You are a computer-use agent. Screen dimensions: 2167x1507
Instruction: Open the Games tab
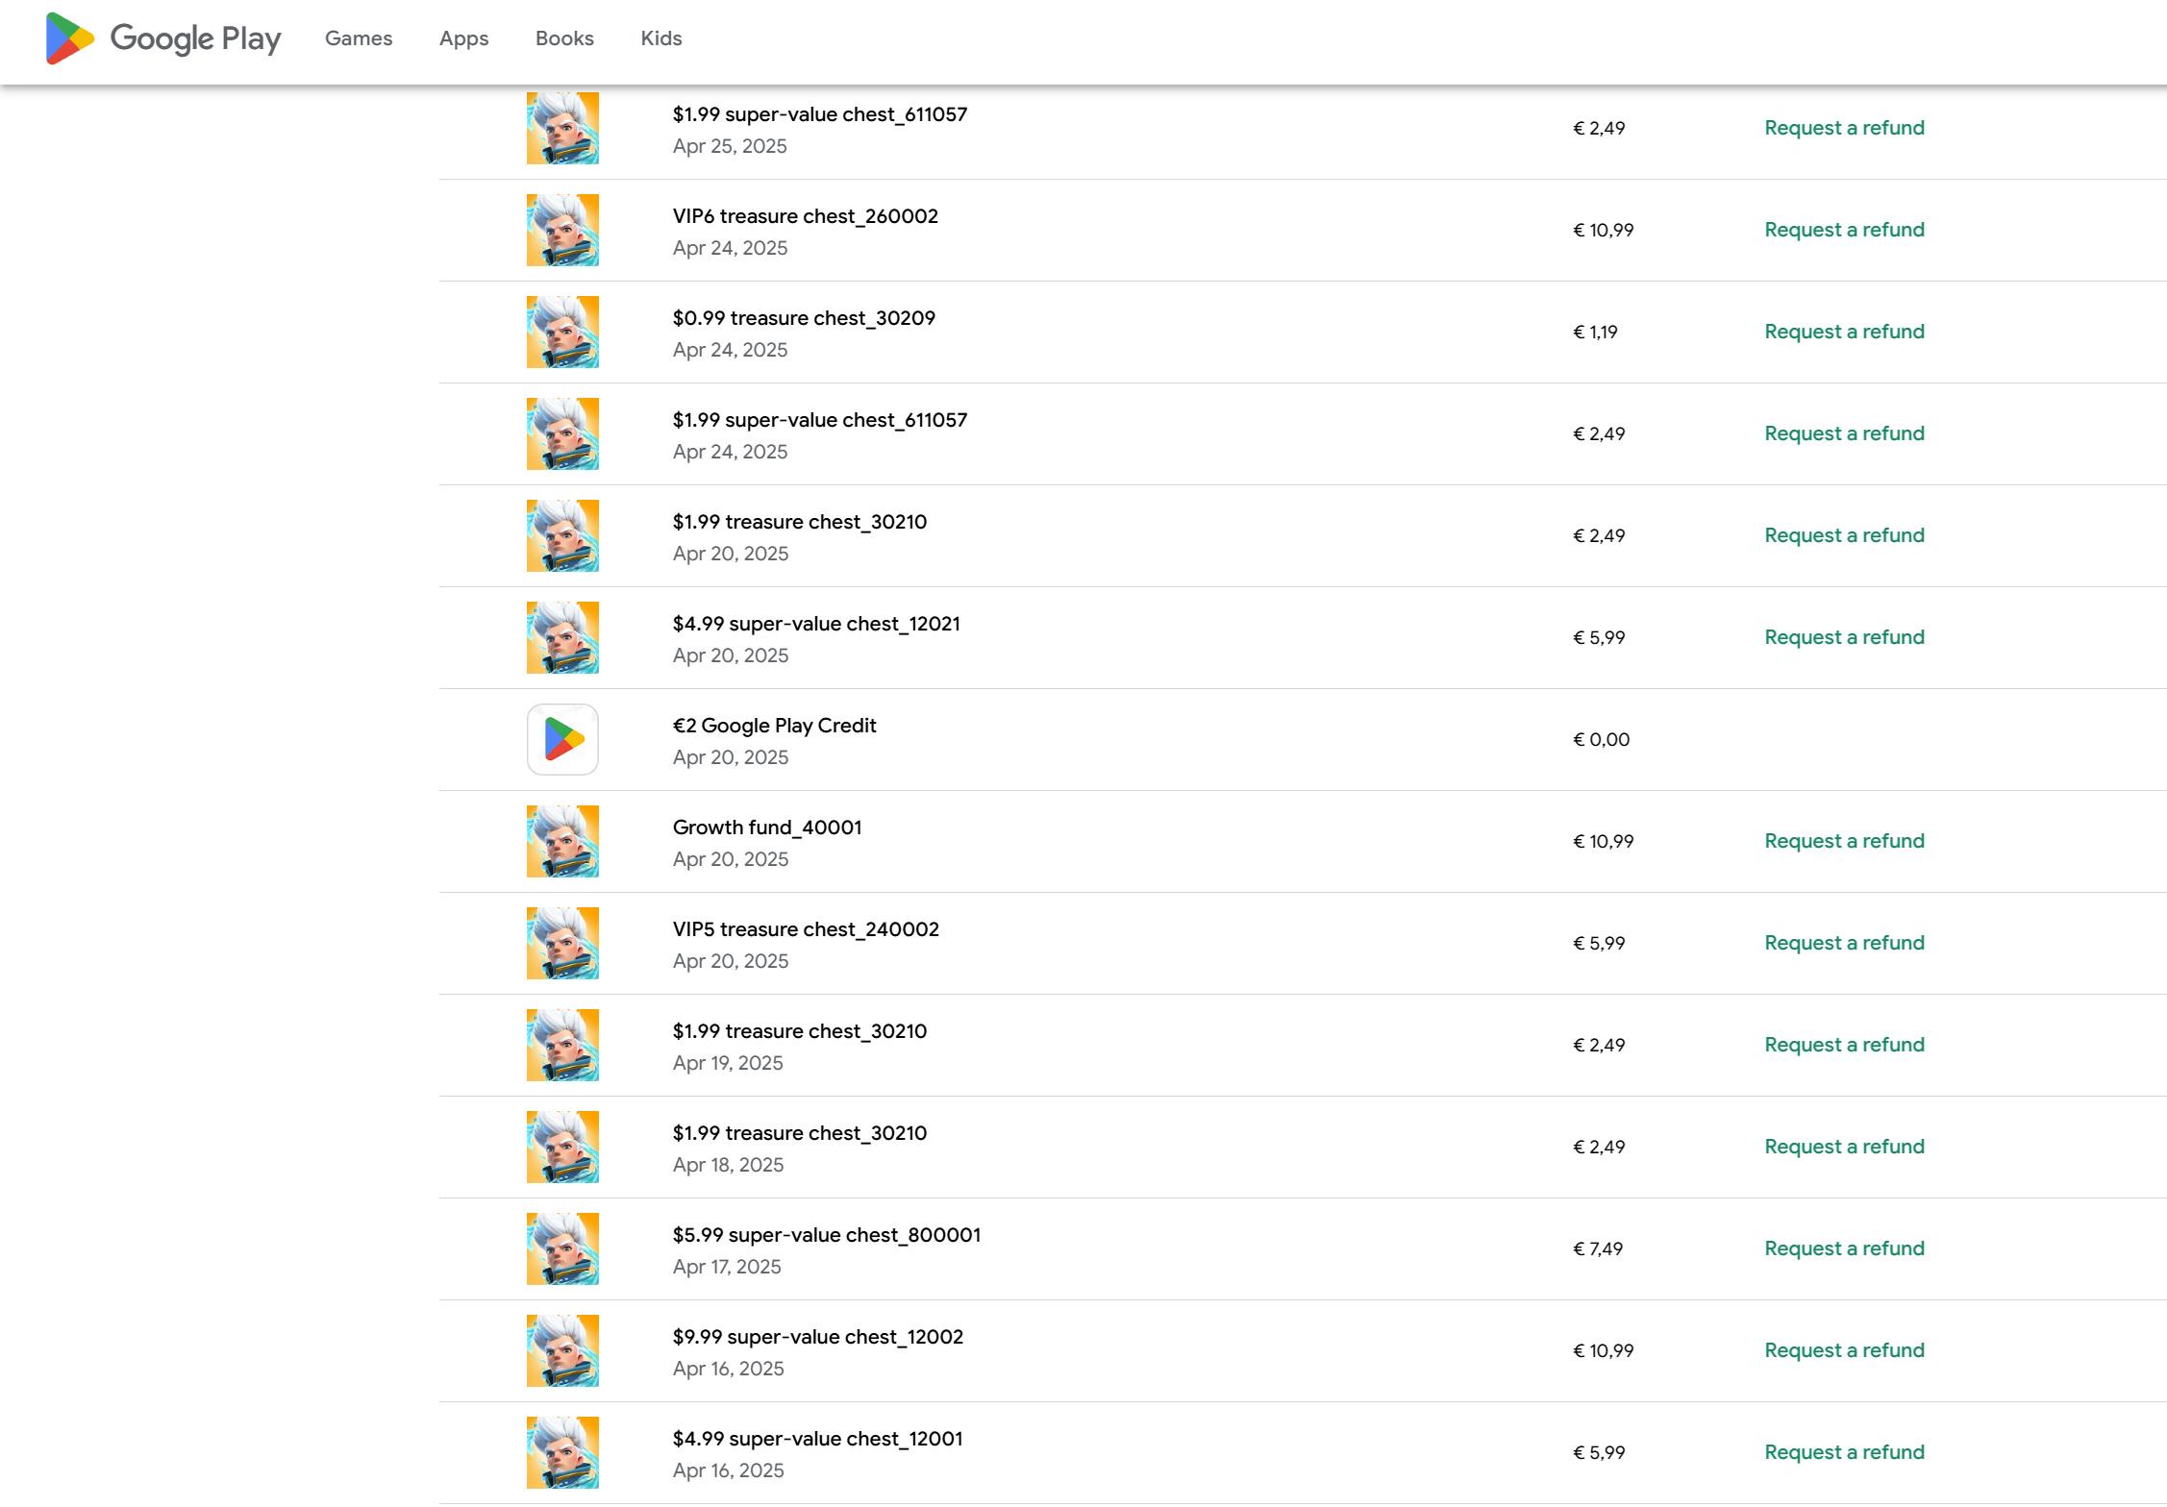[x=359, y=38]
